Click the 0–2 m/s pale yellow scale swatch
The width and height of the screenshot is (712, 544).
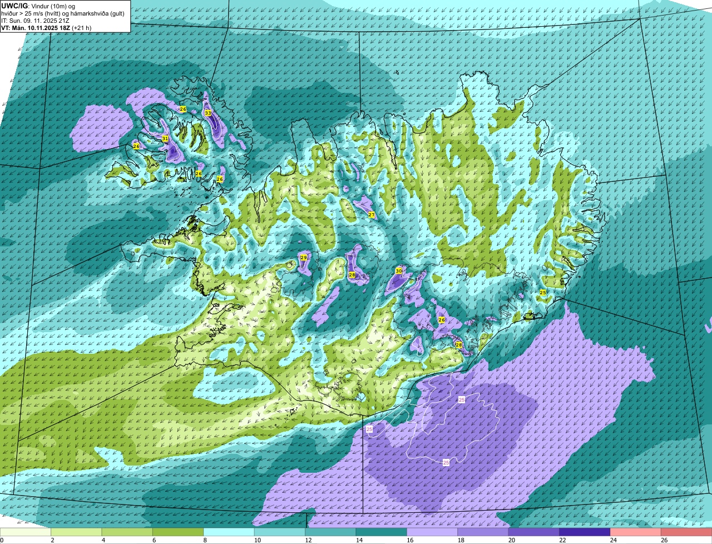coord(26,532)
